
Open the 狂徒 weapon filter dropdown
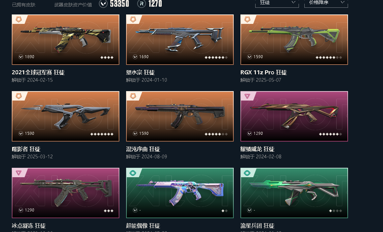pyautogui.click(x=277, y=3)
